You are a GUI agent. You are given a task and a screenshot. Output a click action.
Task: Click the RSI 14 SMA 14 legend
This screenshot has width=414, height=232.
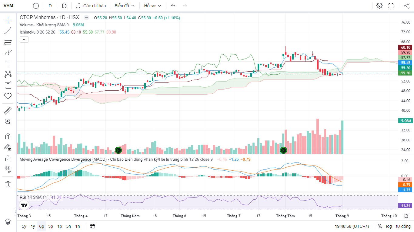tap(33, 197)
